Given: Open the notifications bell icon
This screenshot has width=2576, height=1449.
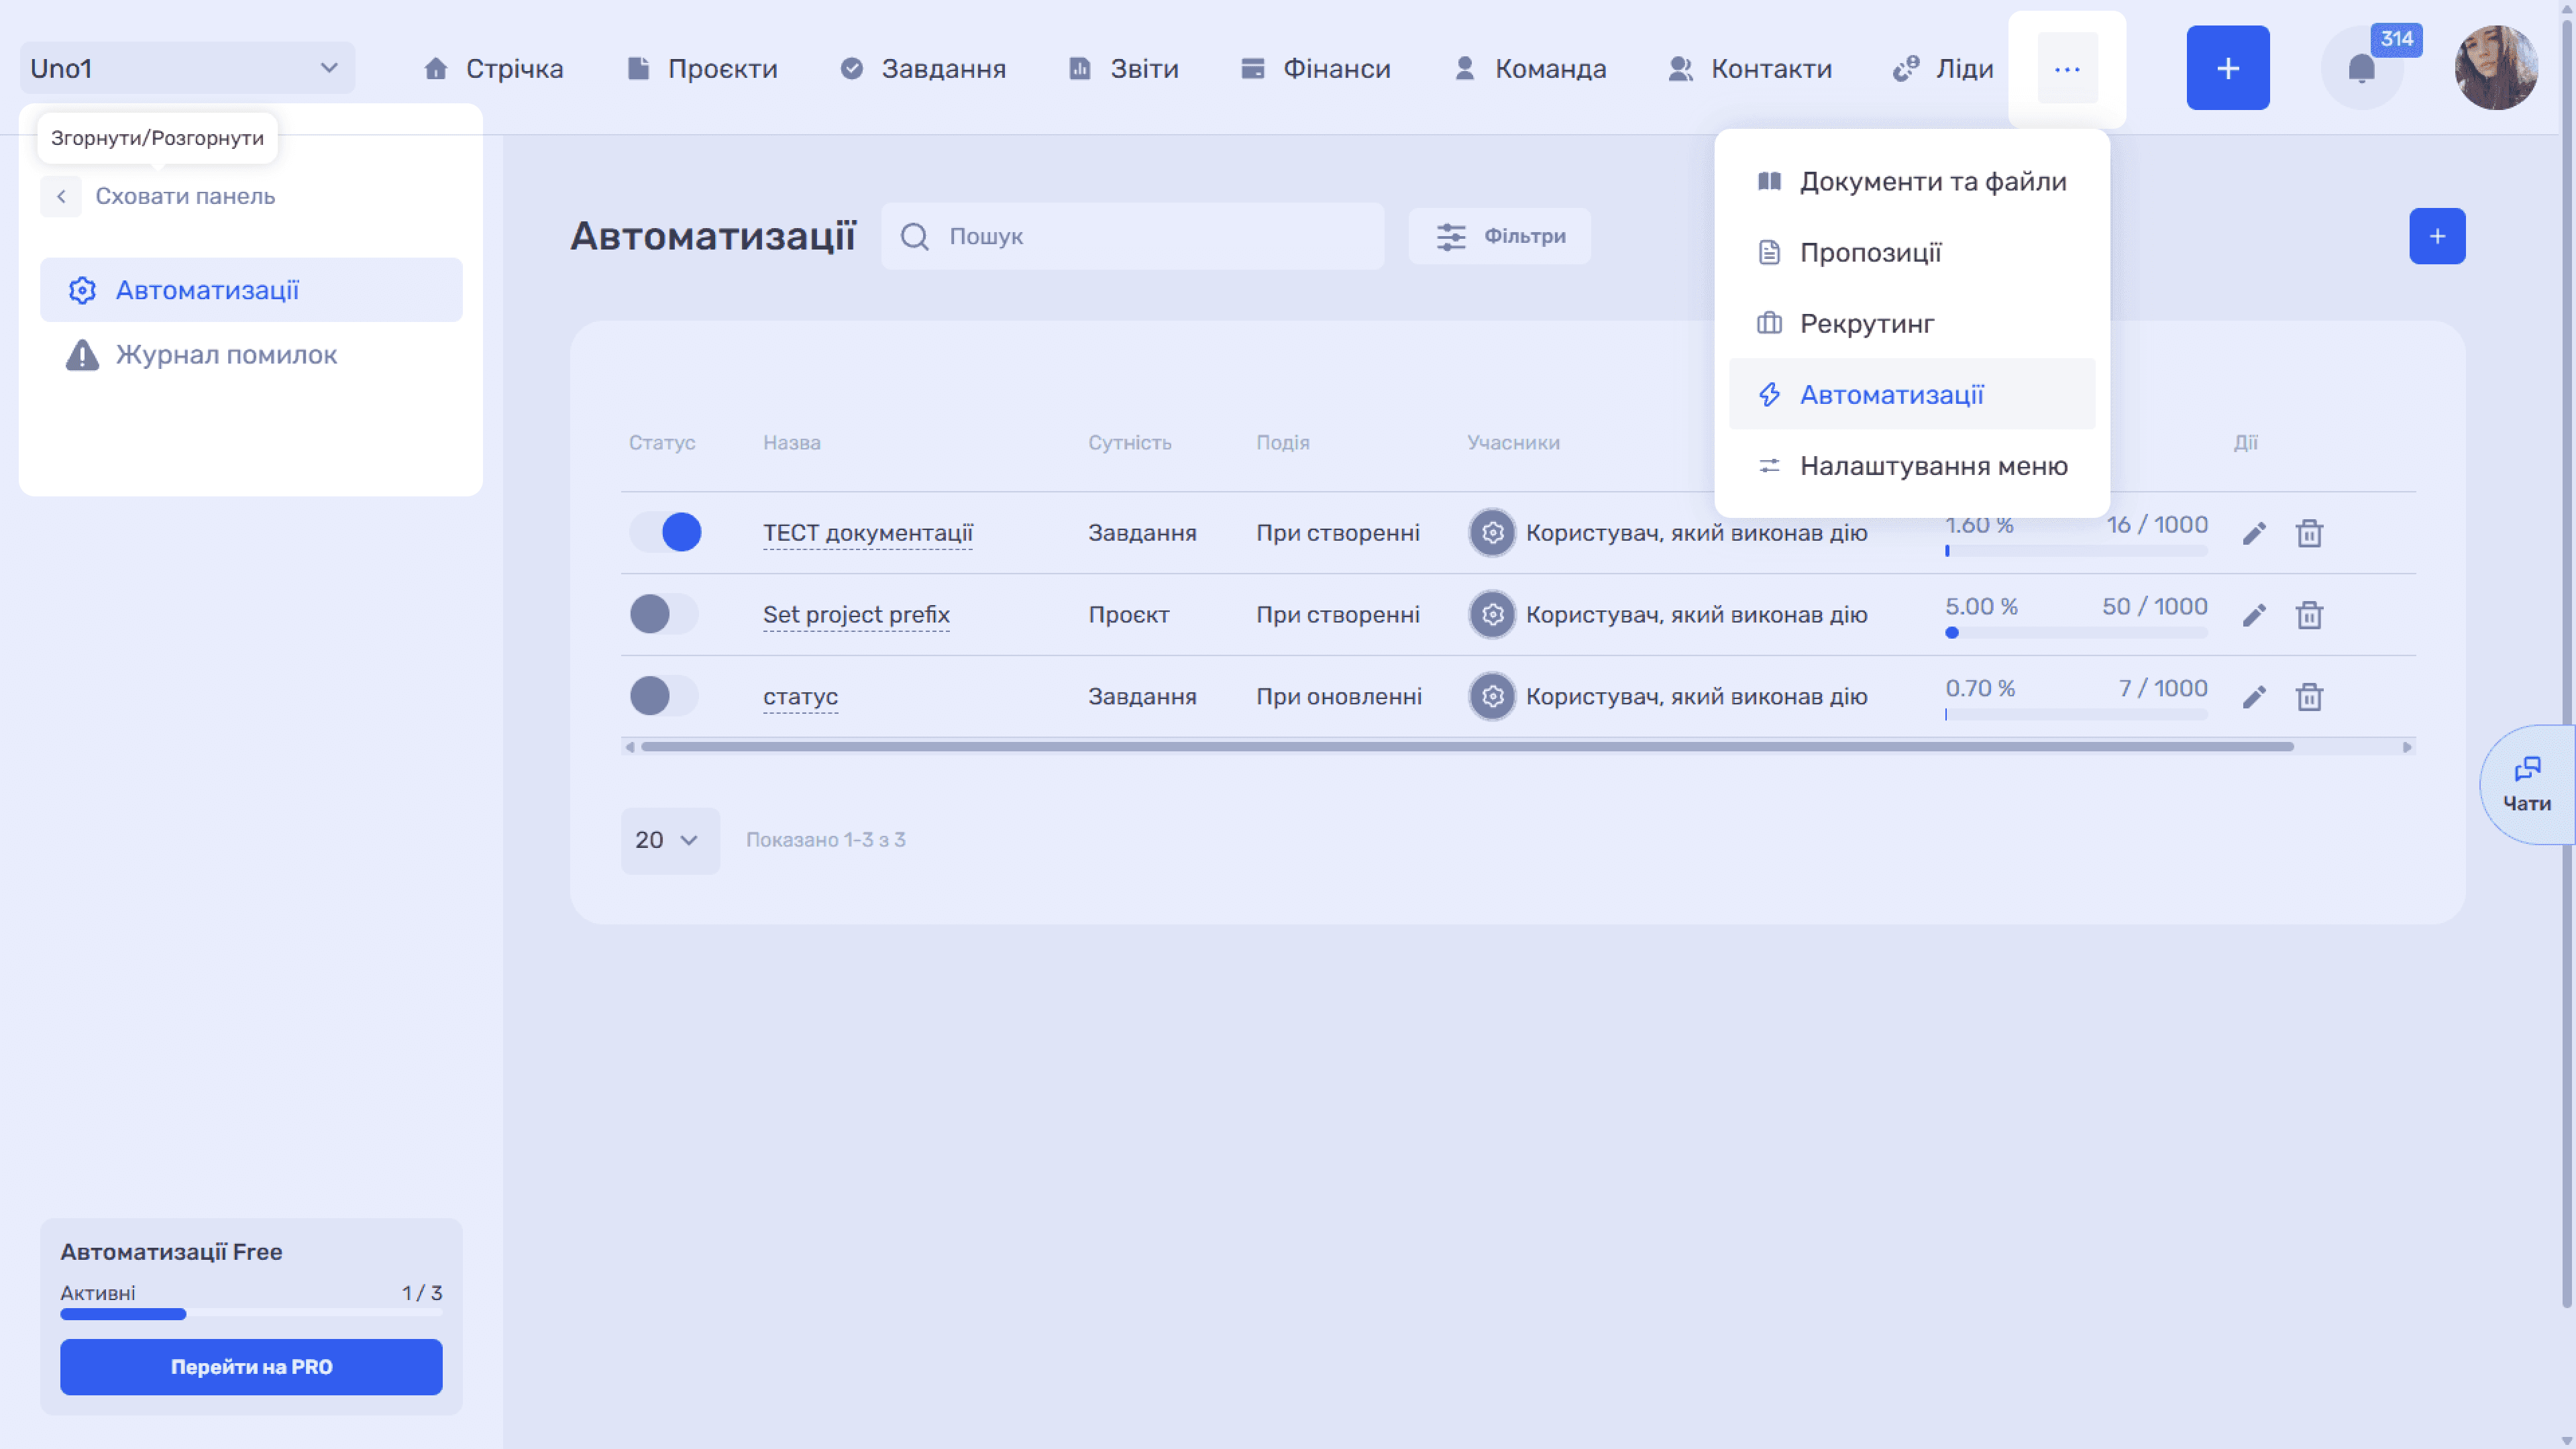Looking at the screenshot, I should (x=2361, y=68).
